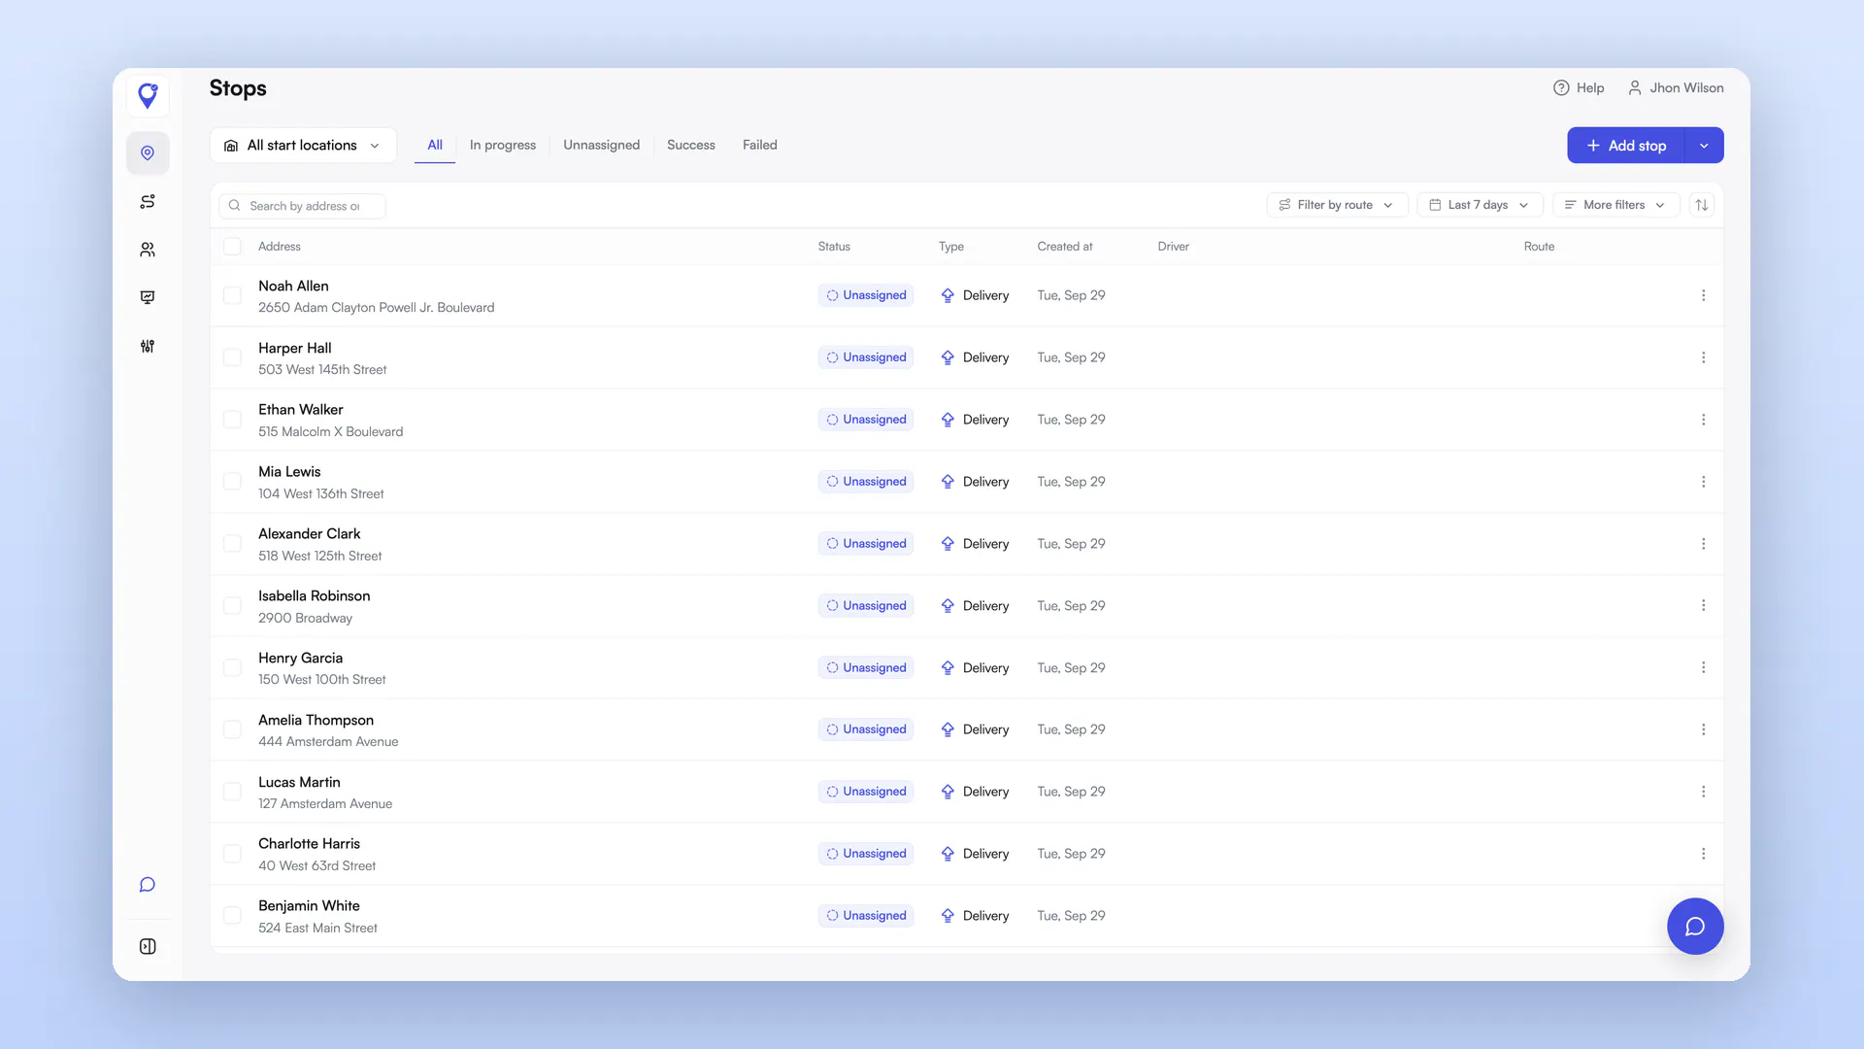Select the Isabella Robinson stop checkbox

(232, 605)
